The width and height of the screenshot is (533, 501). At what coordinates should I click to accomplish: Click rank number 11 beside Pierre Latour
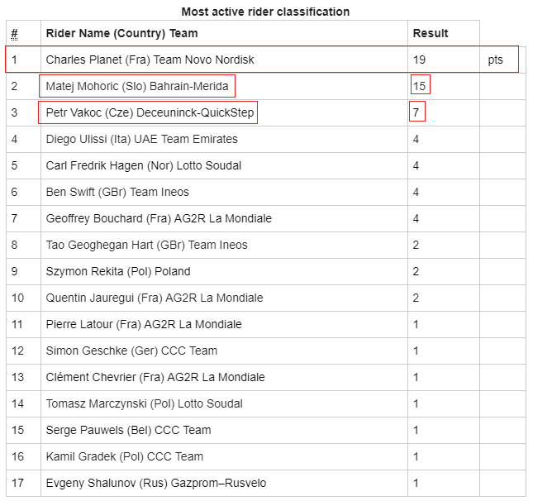(17, 324)
